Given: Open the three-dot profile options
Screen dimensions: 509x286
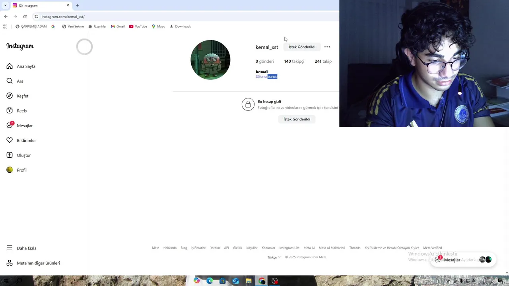Looking at the screenshot, I should point(327,47).
